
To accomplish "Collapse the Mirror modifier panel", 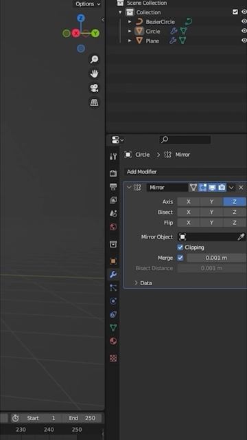I will coord(129,188).
